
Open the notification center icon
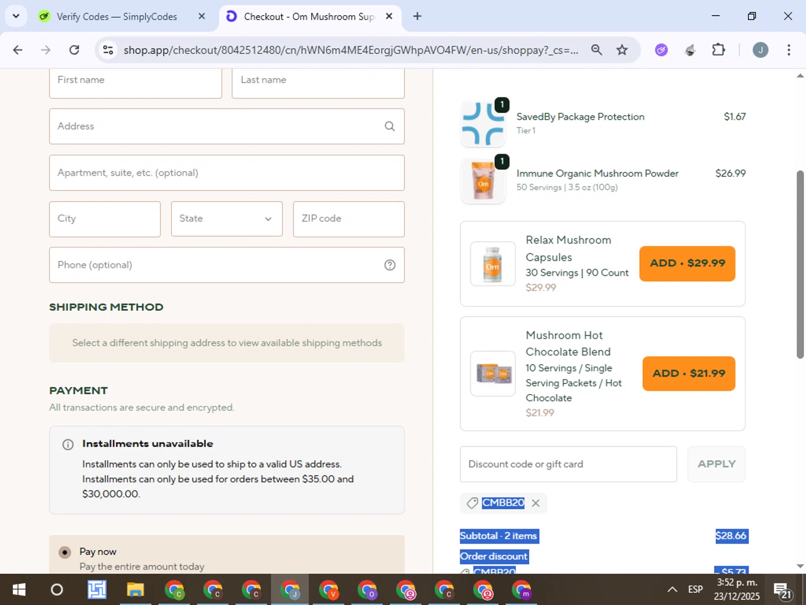[782, 590]
